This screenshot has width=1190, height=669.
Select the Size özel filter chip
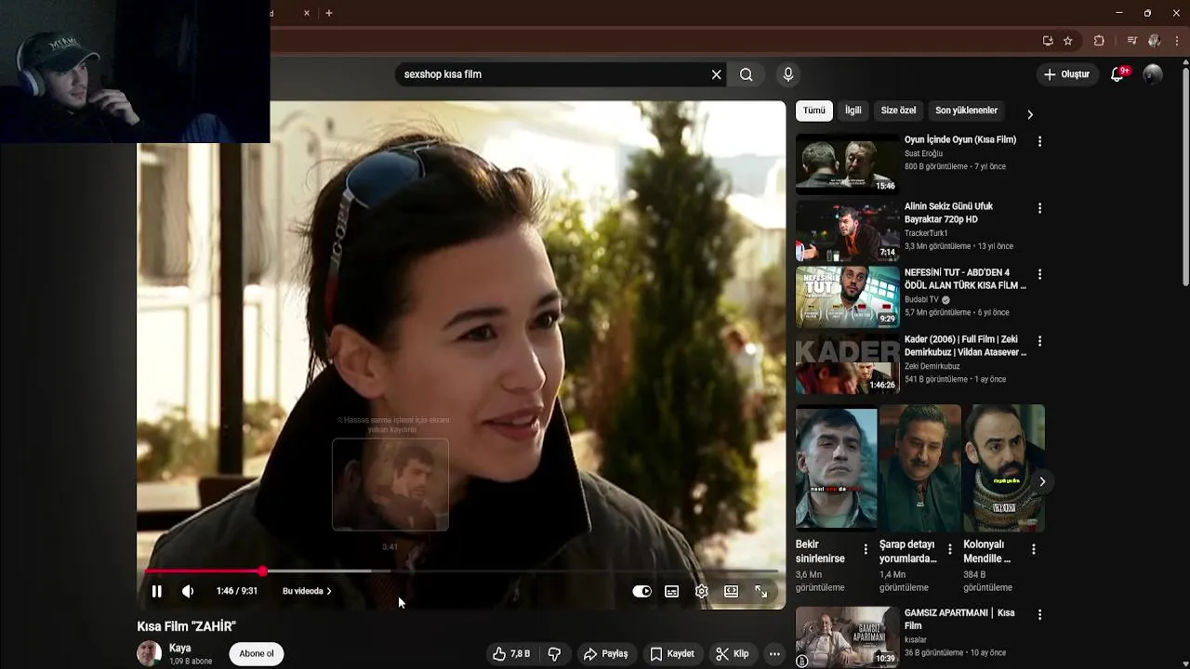898,111
